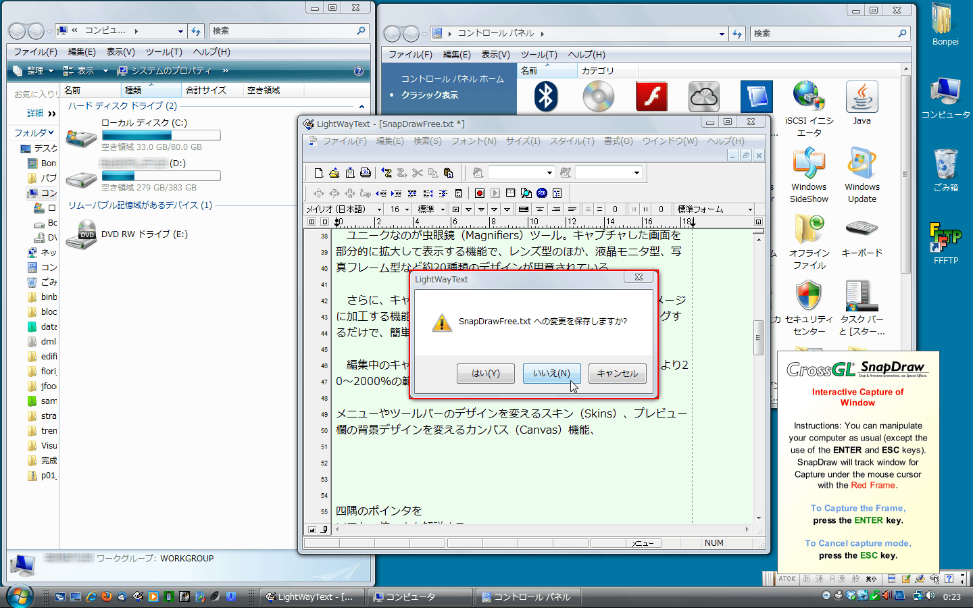
Task: Toggle right text alignment in LightWayText format bar
Action: pos(557,209)
